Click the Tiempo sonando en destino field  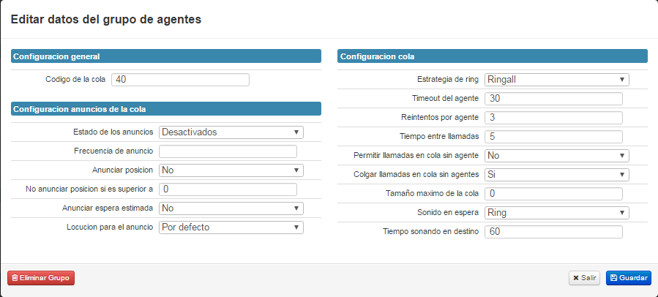coord(553,232)
